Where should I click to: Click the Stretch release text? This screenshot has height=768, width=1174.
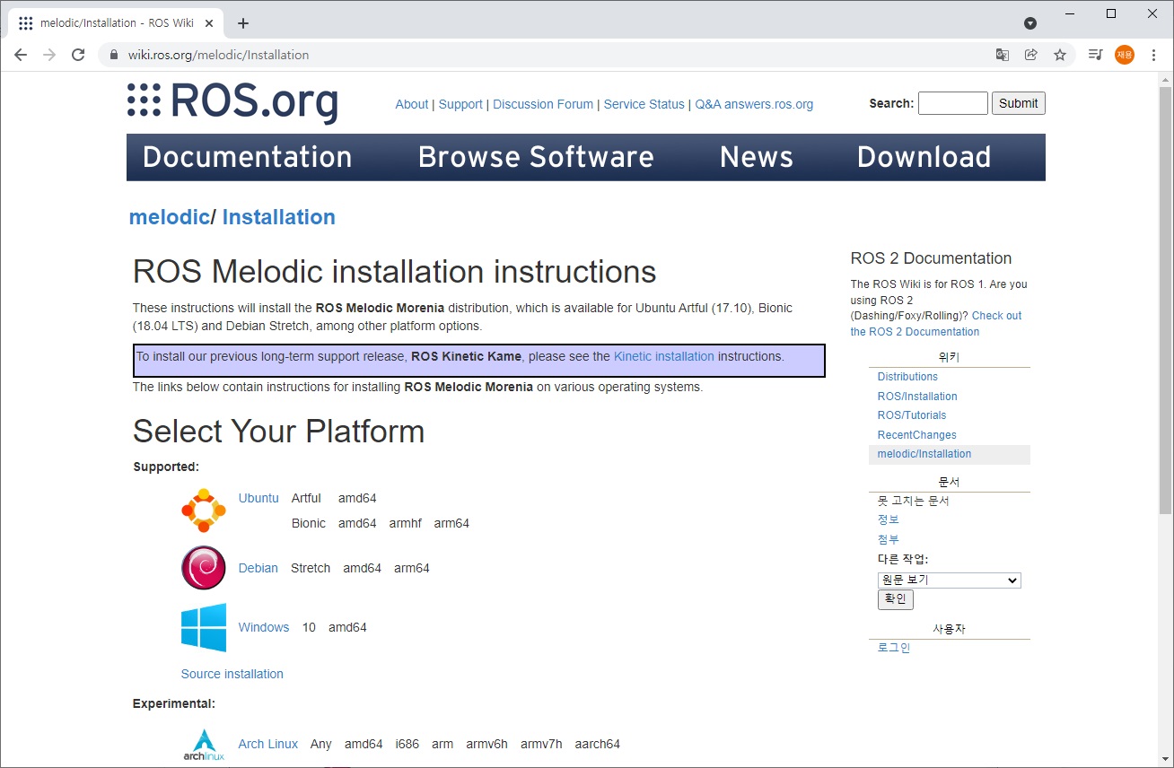[311, 568]
